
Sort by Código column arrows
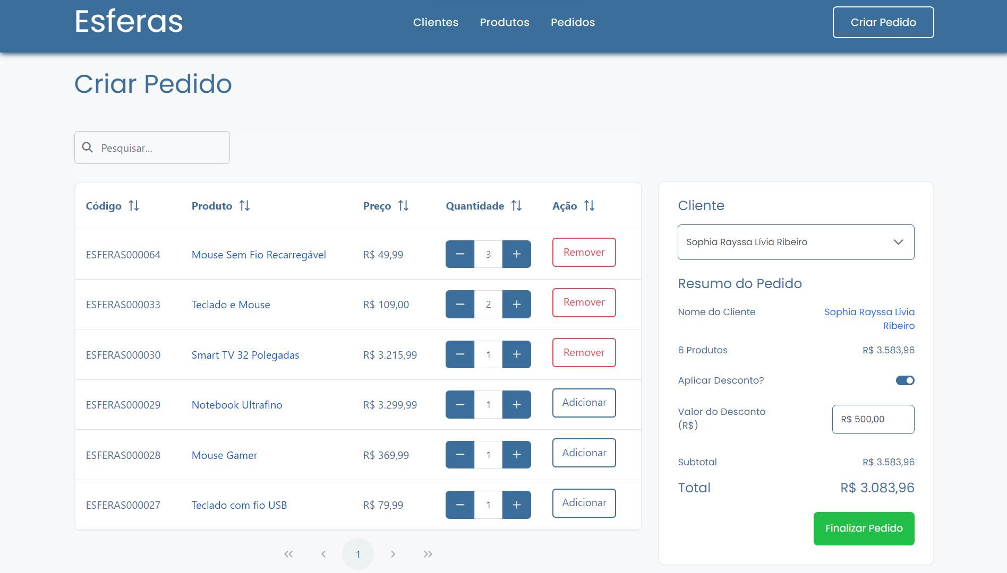[134, 206]
